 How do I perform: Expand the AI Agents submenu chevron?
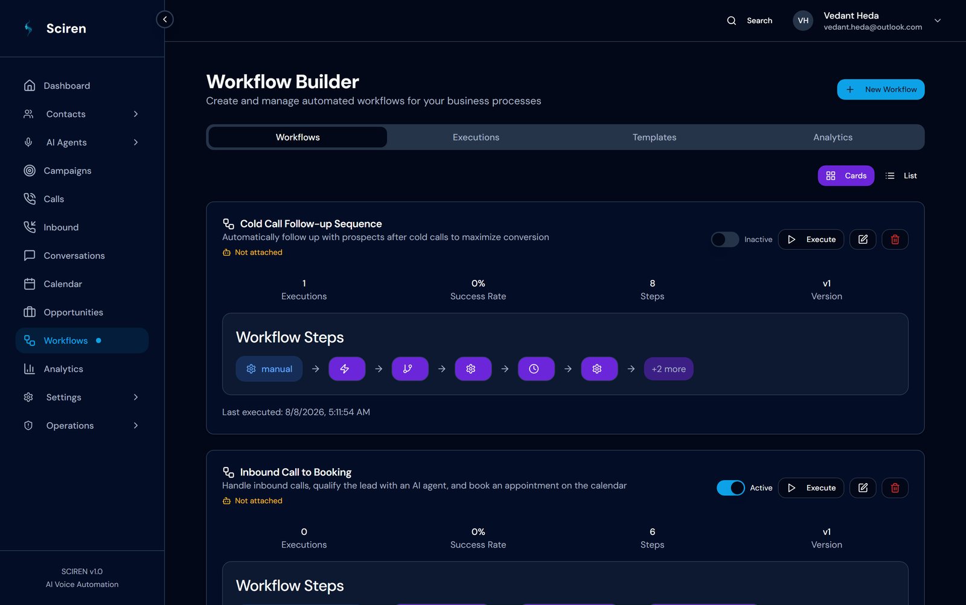(136, 142)
